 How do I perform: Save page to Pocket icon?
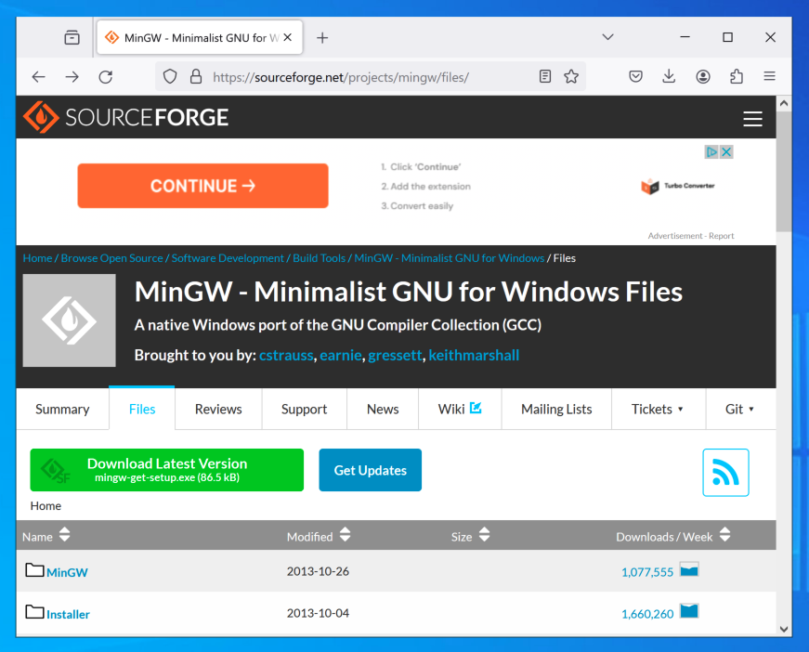(x=635, y=77)
